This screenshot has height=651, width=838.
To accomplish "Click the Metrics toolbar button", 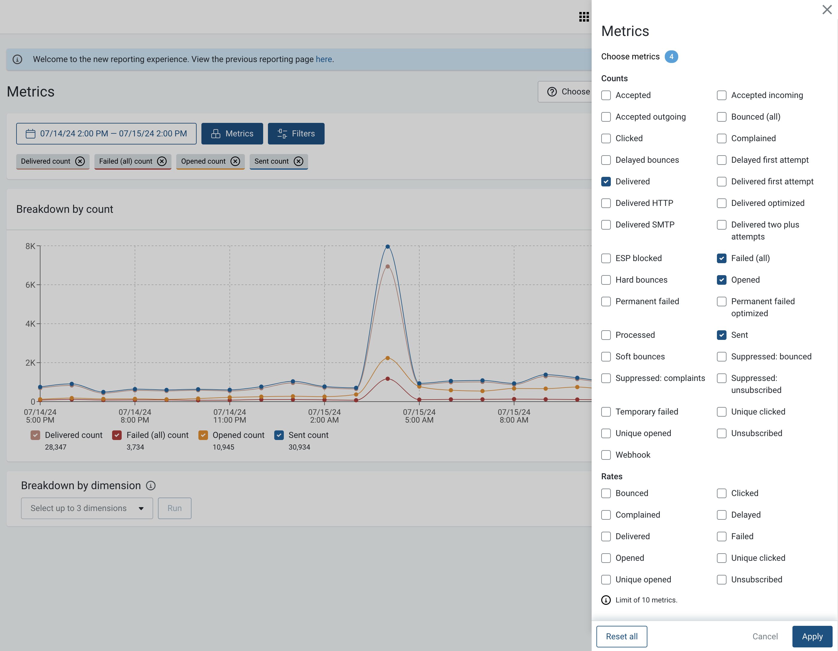I will click(232, 133).
